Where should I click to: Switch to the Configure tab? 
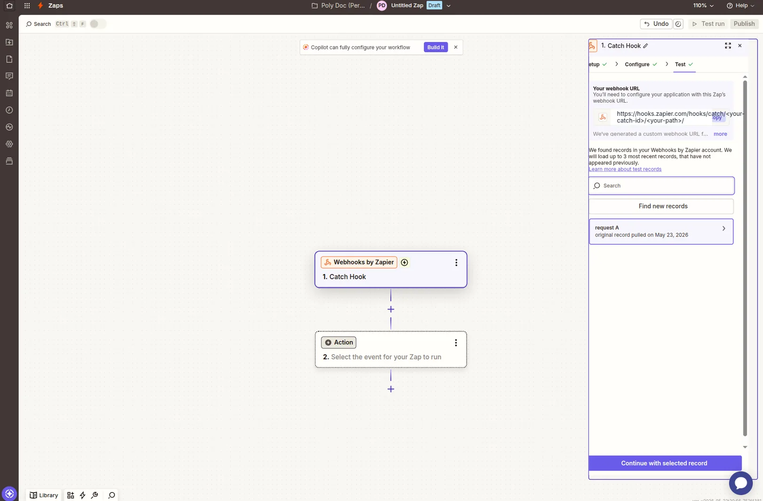tap(641, 65)
